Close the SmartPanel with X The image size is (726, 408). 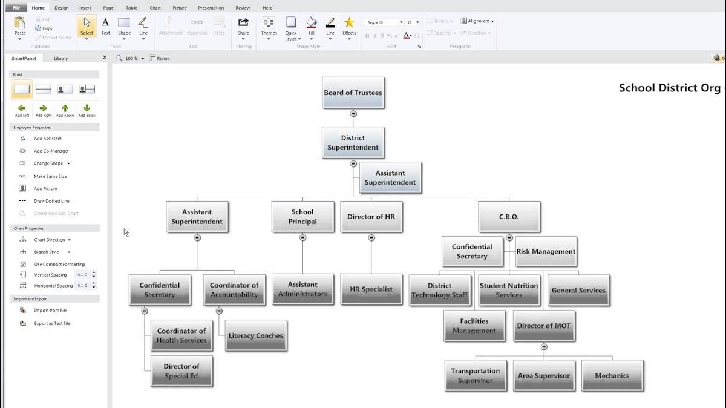[x=104, y=58]
